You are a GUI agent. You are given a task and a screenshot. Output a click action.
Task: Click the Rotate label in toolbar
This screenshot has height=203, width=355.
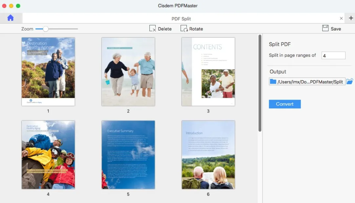click(196, 29)
